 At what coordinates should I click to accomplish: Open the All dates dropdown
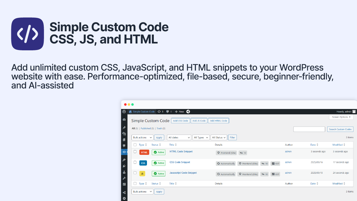click(179, 138)
